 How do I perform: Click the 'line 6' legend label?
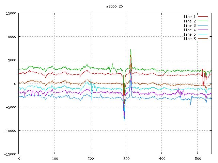coord(189,39)
